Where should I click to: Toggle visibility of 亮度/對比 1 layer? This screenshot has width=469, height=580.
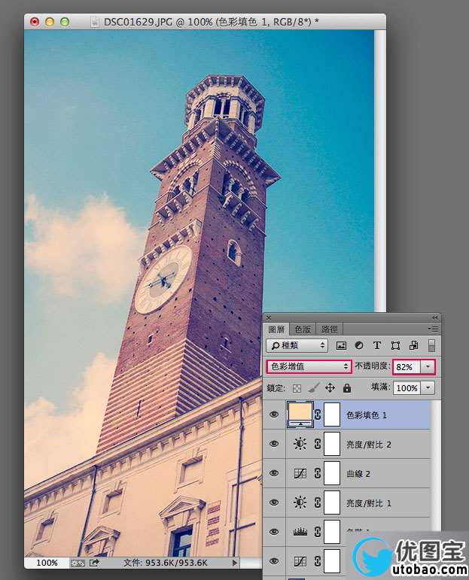[274, 503]
